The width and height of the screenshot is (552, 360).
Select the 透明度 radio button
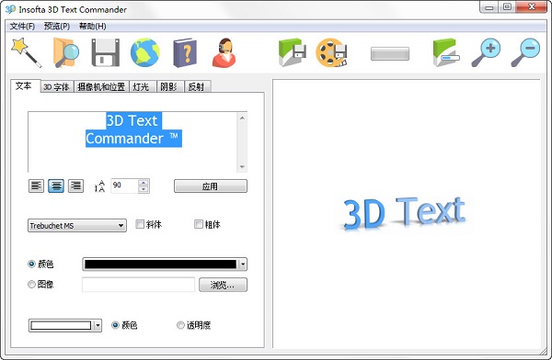(180, 325)
